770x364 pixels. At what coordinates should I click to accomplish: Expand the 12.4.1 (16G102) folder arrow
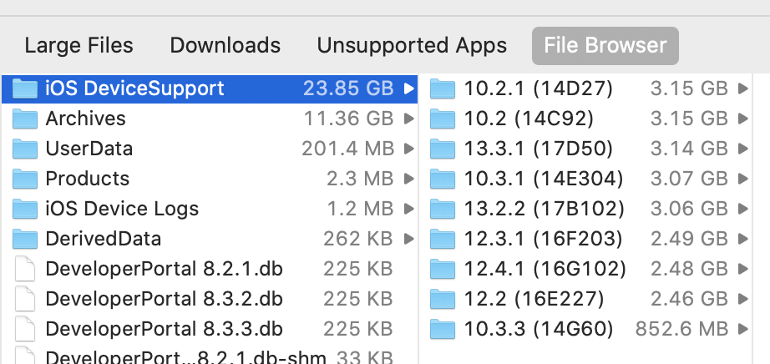pyautogui.click(x=742, y=269)
